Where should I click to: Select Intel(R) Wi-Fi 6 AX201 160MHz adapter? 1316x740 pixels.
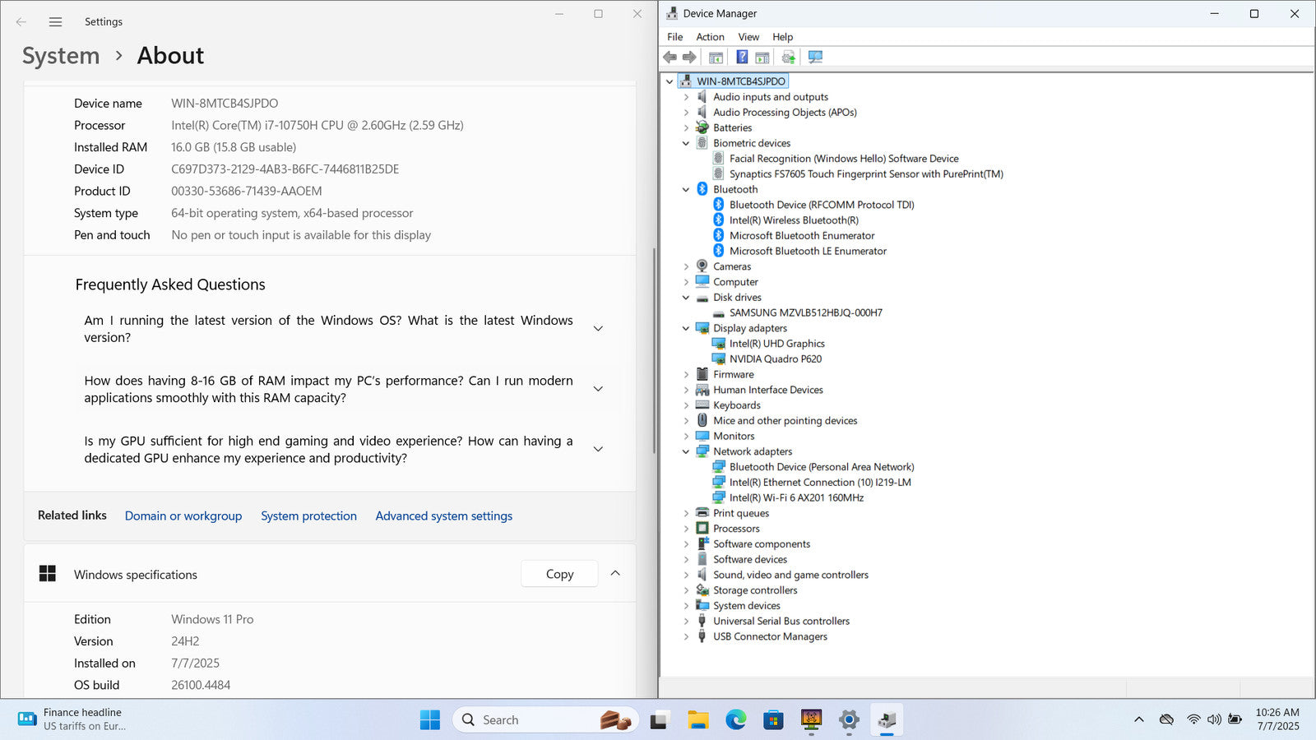click(x=795, y=497)
